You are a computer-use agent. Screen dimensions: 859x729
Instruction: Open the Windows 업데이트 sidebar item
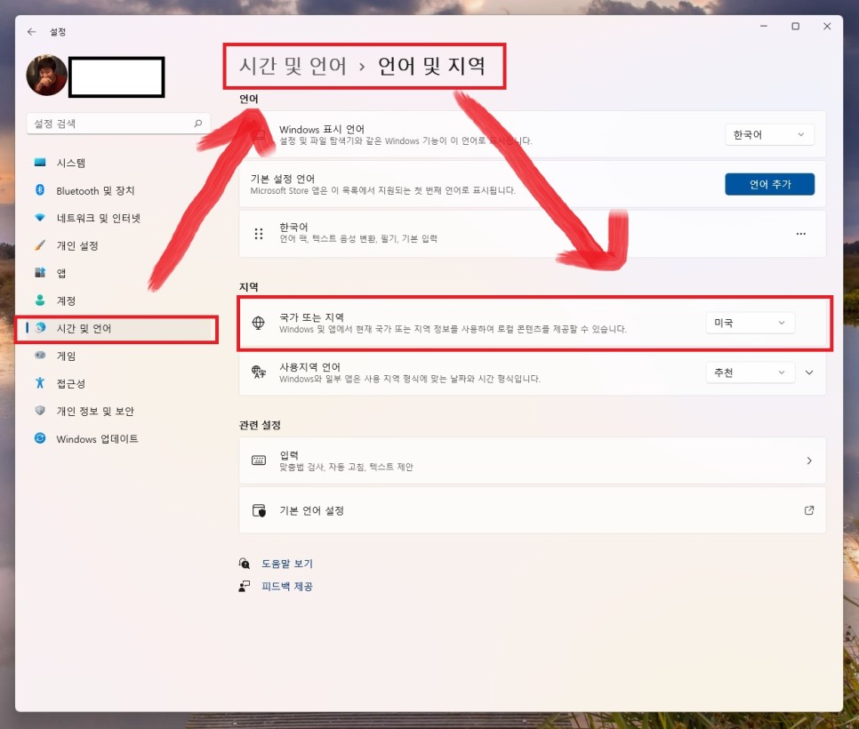point(117,438)
